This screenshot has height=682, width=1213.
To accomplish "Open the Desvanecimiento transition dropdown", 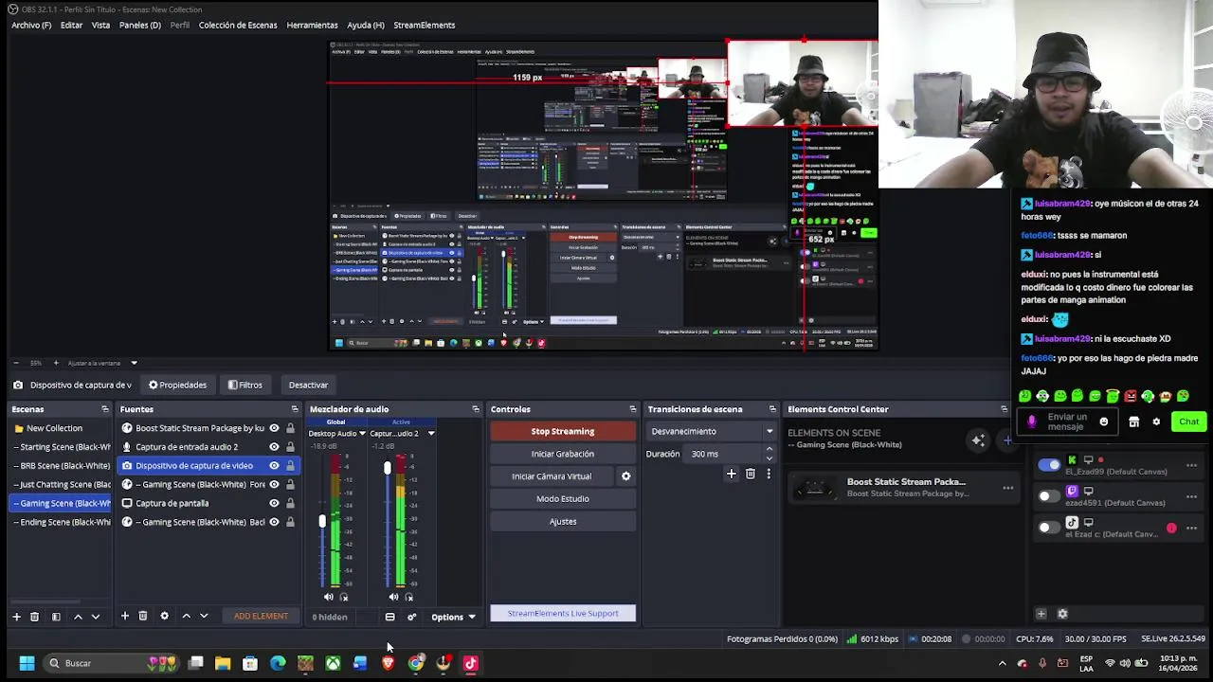I will (x=712, y=432).
